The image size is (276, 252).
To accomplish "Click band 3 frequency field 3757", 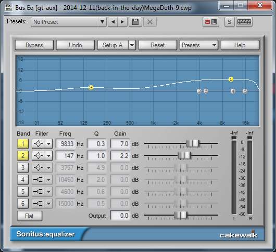I will pyautogui.click(x=66, y=168).
